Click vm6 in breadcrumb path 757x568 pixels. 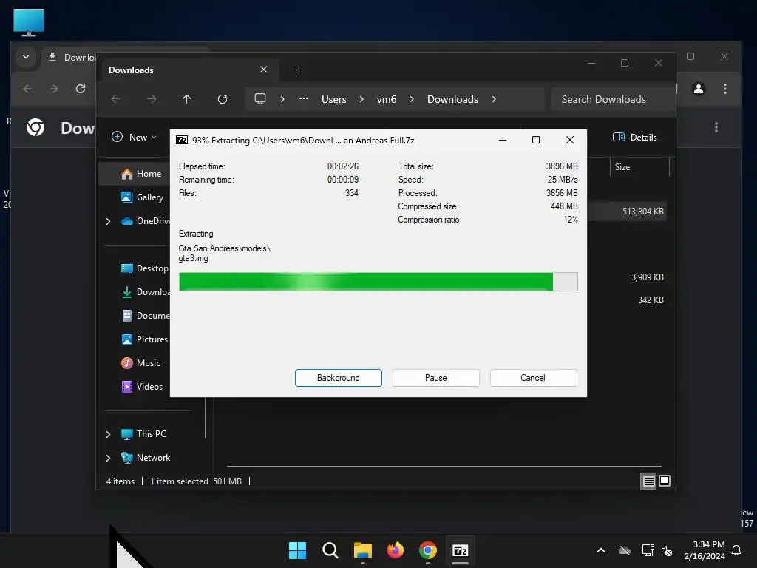pyautogui.click(x=386, y=99)
